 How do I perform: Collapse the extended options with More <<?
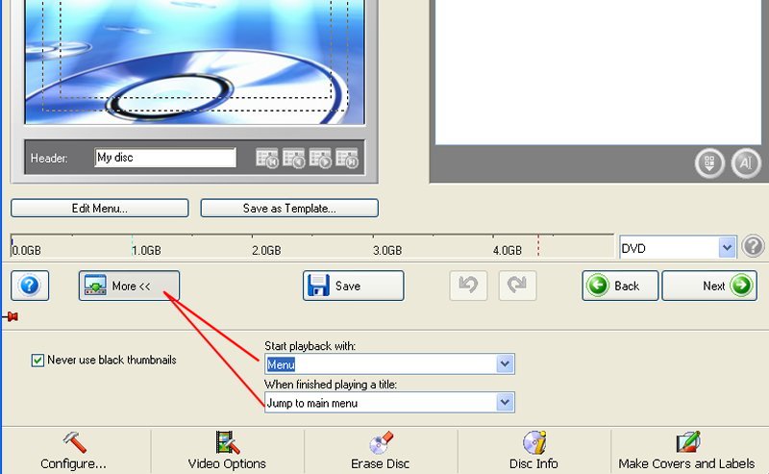[x=129, y=286]
